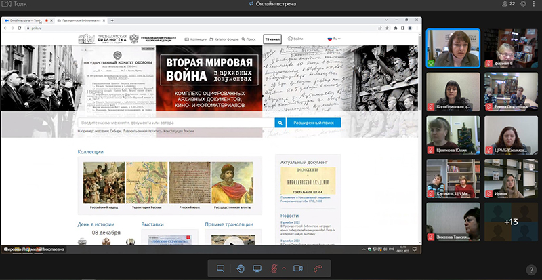Click the library search input field
This screenshot has width=542, height=280.
176,123
